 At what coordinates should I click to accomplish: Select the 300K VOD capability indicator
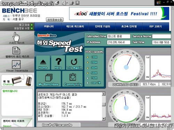click(x=88, y=68)
